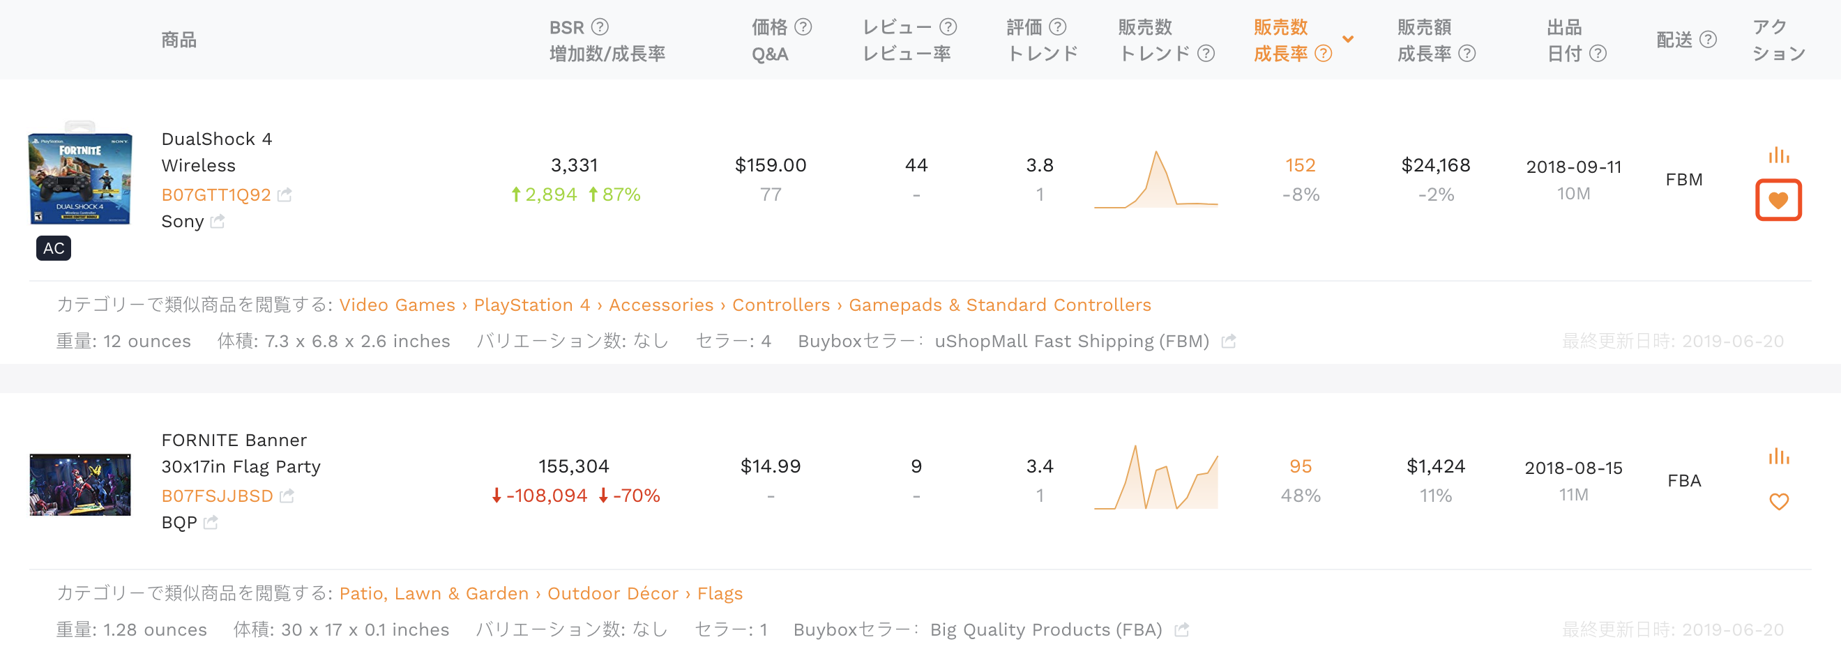Open the 評価 column help icon
Screen dimensions: 1841x651
pyautogui.click(x=1058, y=27)
